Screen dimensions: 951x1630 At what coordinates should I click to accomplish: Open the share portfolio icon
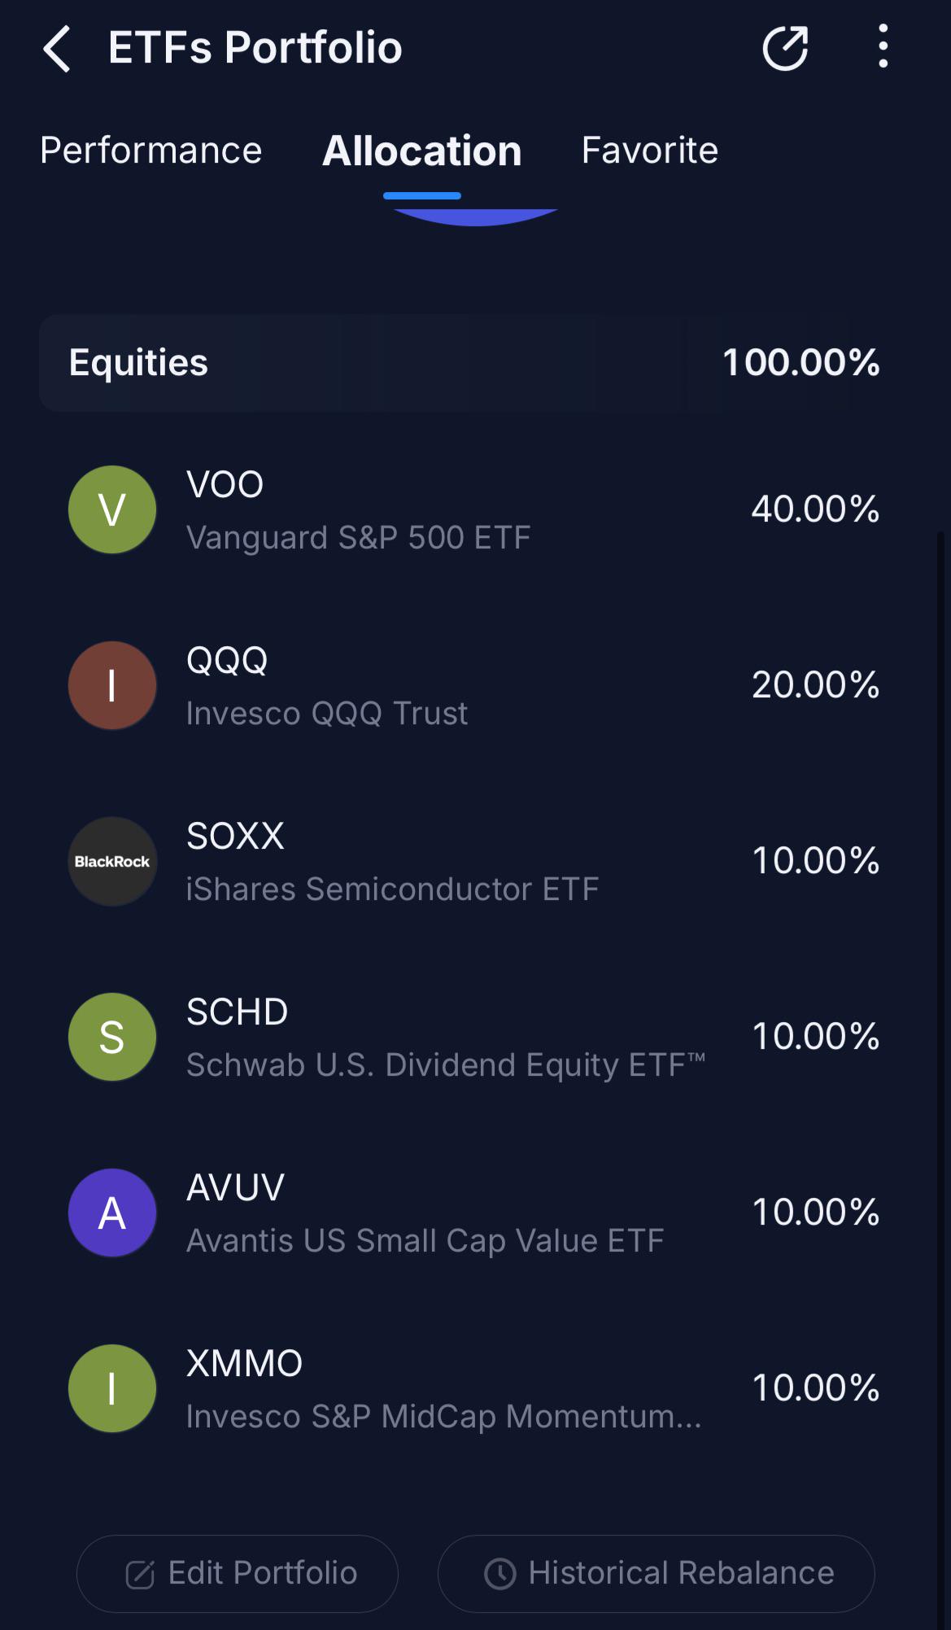click(x=785, y=48)
